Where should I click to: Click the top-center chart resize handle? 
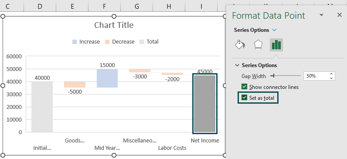tap(114, 17)
